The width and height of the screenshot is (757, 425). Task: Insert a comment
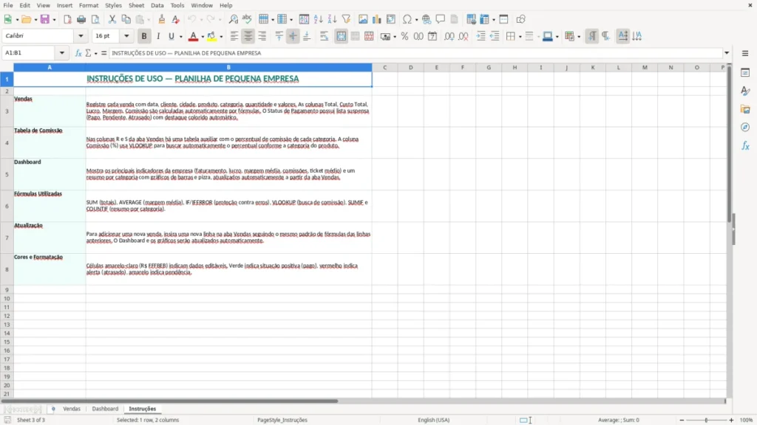[441, 19]
